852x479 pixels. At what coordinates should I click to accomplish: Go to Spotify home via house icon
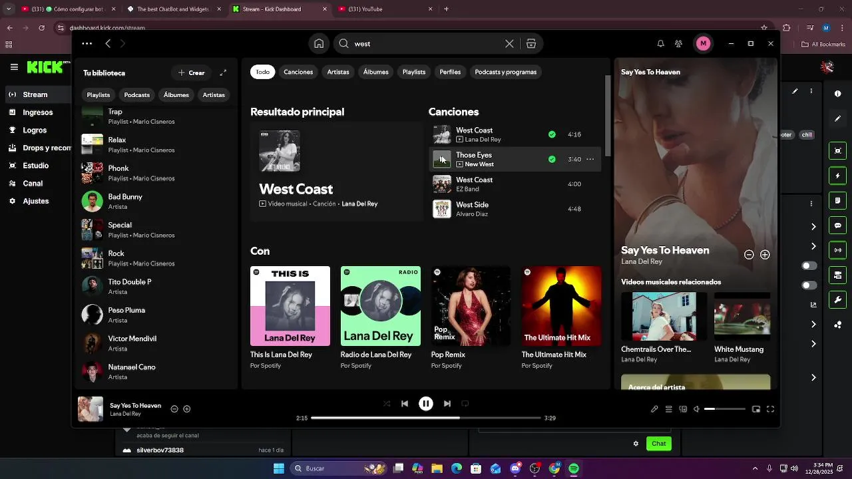(x=319, y=44)
